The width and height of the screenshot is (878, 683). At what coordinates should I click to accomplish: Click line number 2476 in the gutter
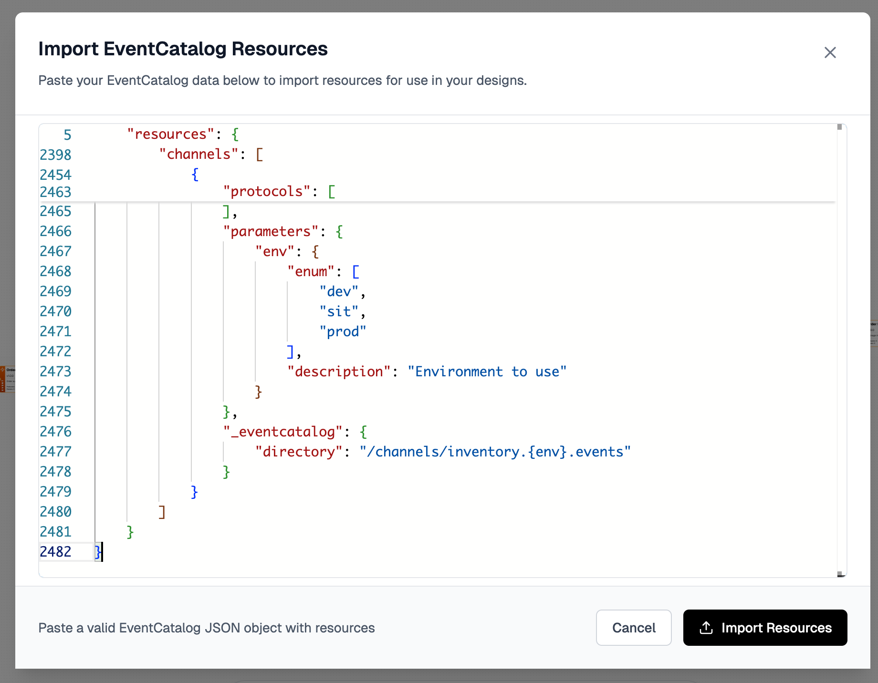[x=56, y=432]
